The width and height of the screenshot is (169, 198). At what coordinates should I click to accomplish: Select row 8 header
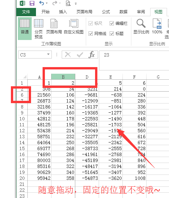click(x=22, y=107)
